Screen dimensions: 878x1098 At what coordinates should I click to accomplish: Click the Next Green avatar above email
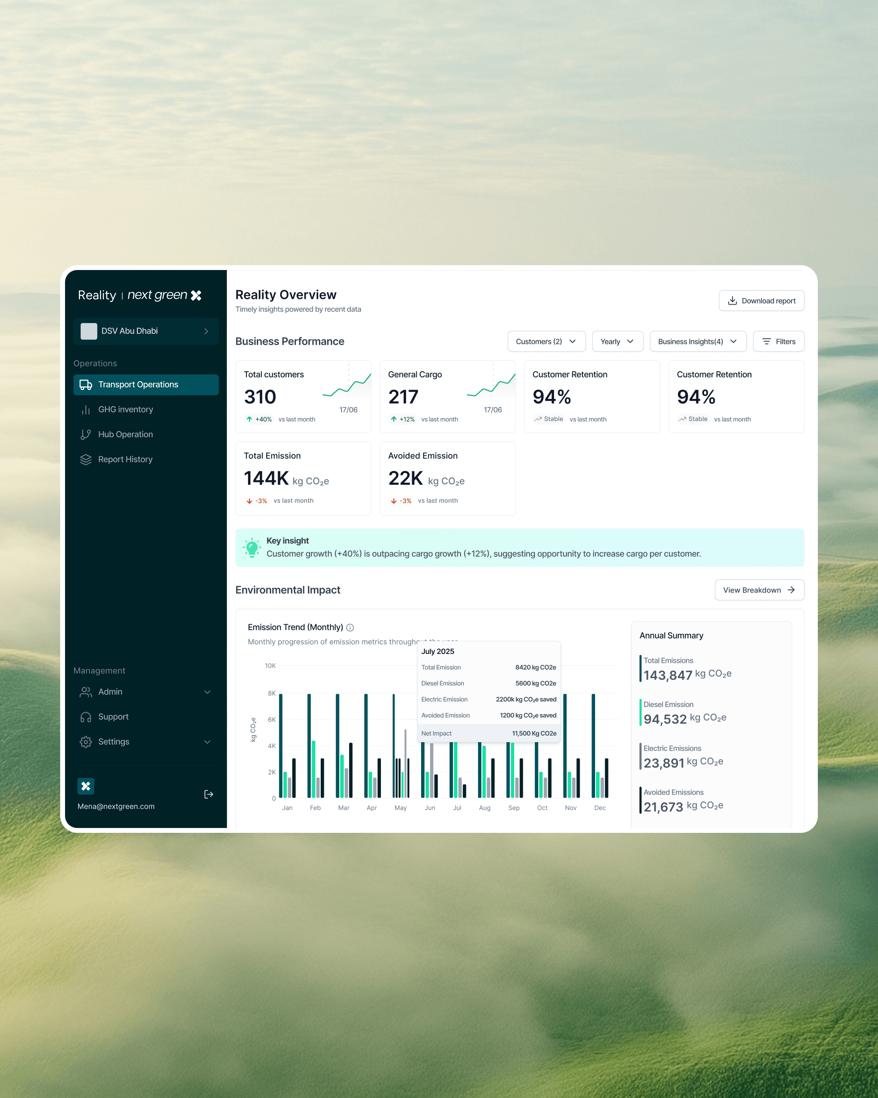85,786
